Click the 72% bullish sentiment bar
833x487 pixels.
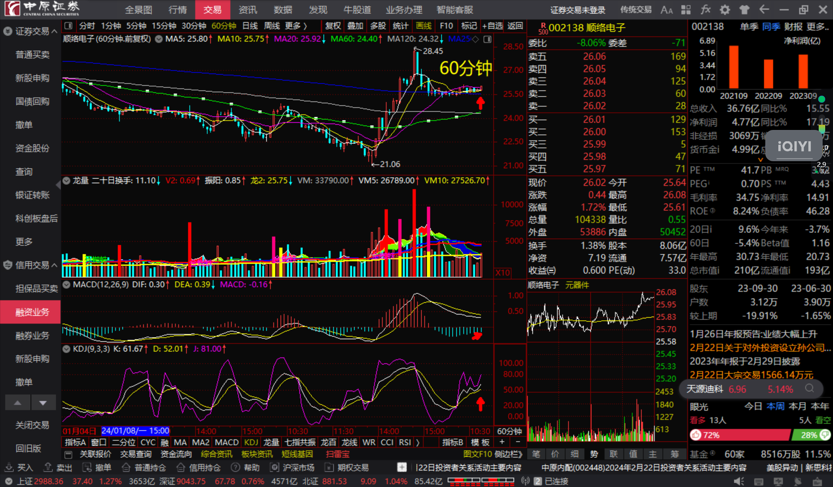pos(740,435)
